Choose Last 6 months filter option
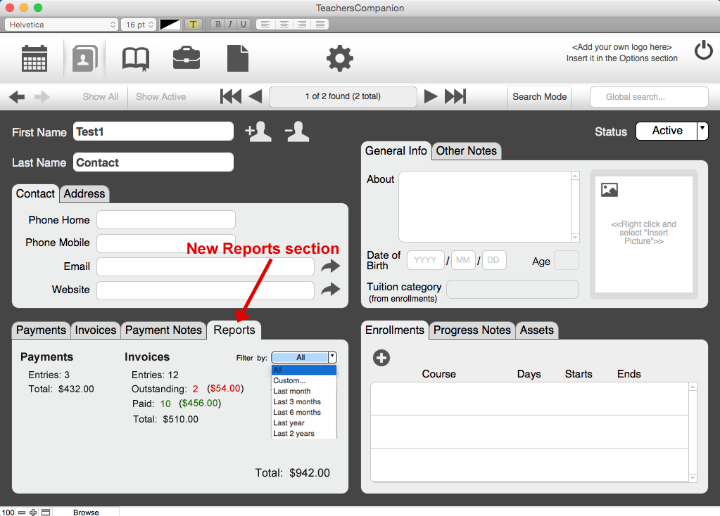 click(304, 412)
